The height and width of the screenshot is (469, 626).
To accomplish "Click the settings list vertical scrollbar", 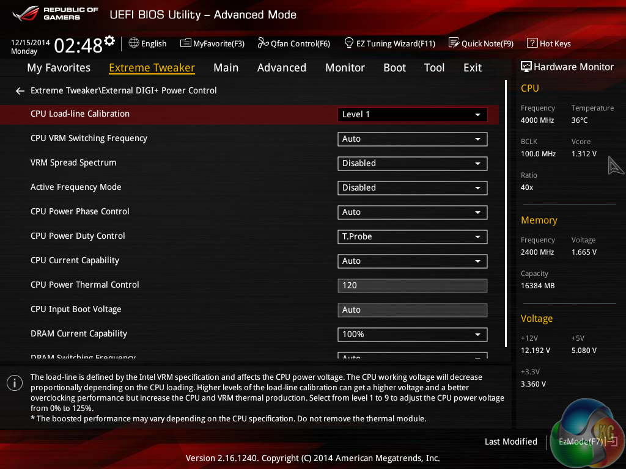I will tap(506, 213).
